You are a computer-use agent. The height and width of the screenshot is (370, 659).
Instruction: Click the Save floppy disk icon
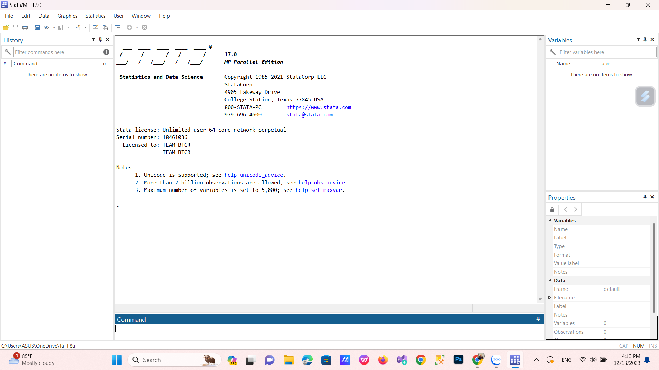click(x=15, y=27)
